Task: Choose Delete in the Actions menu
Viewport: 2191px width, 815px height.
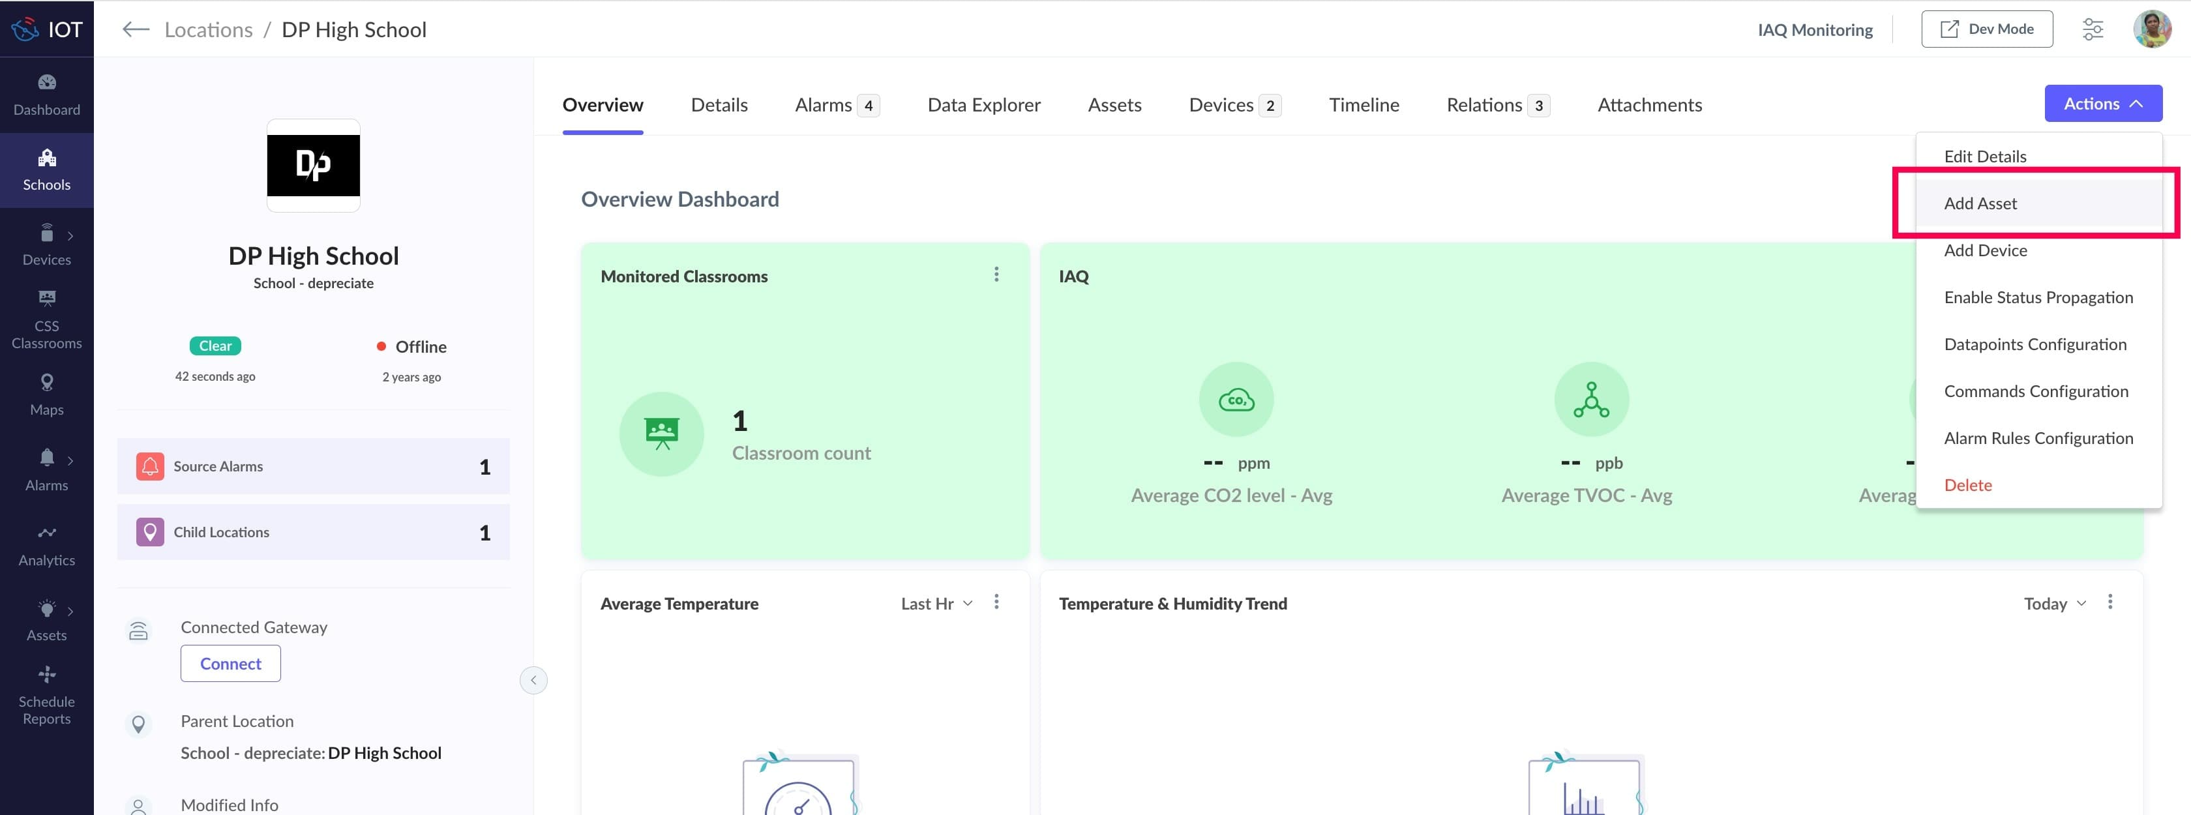Action: tap(1967, 485)
